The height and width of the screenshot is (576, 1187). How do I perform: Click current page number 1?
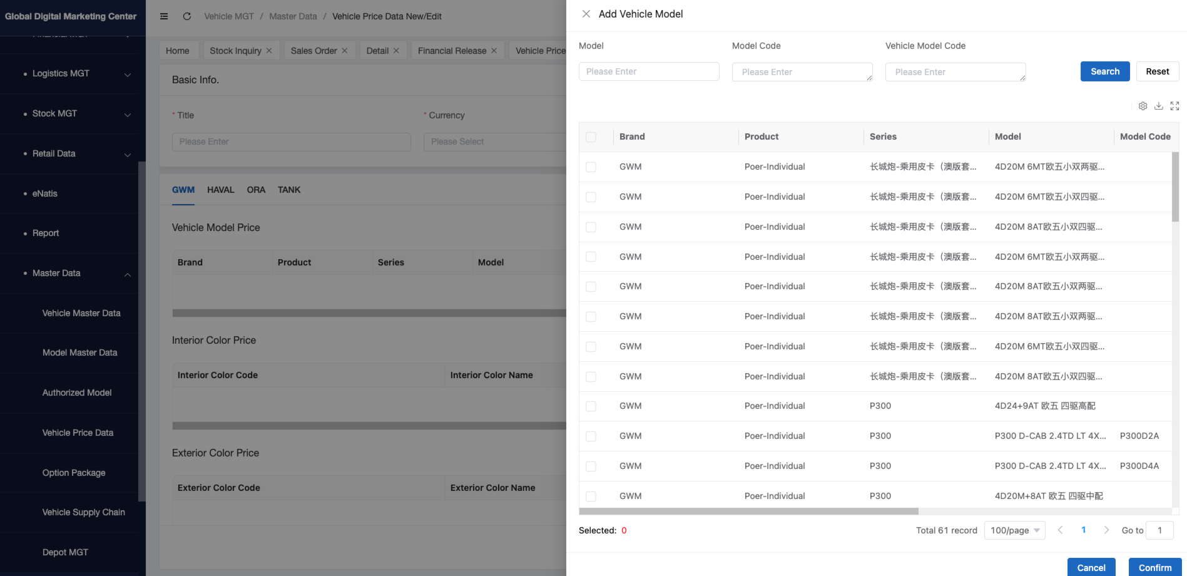pyautogui.click(x=1083, y=530)
